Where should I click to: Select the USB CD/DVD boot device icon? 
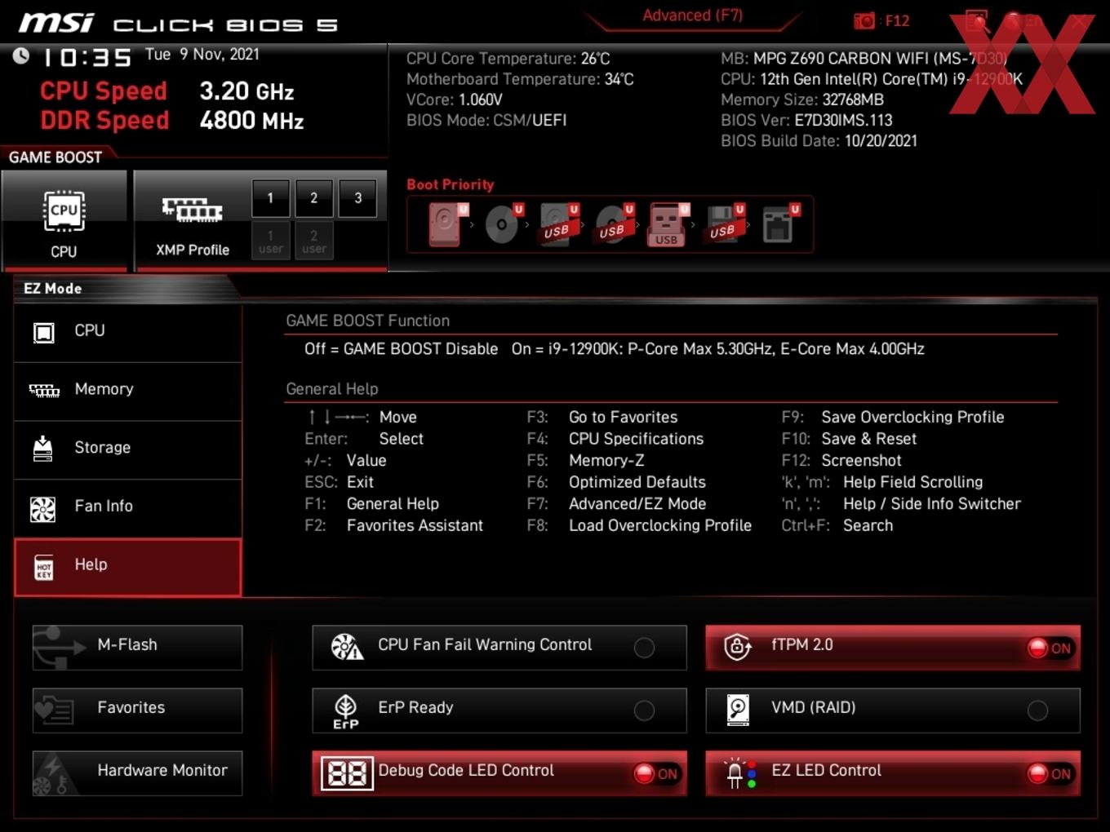pos(614,223)
